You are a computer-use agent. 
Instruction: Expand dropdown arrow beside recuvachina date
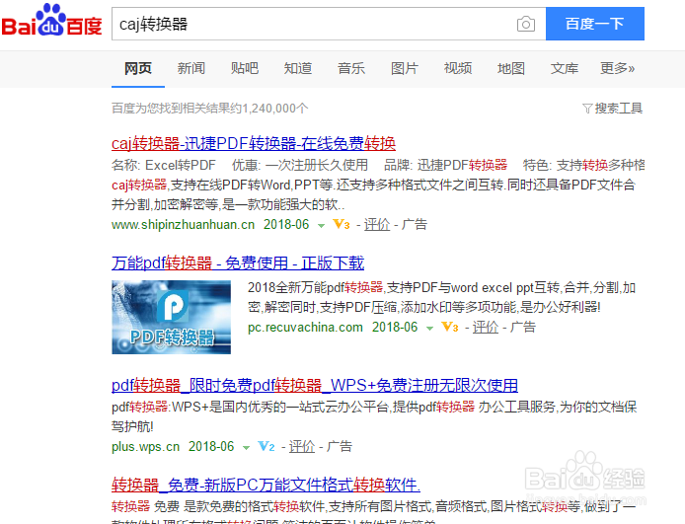coord(430,329)
